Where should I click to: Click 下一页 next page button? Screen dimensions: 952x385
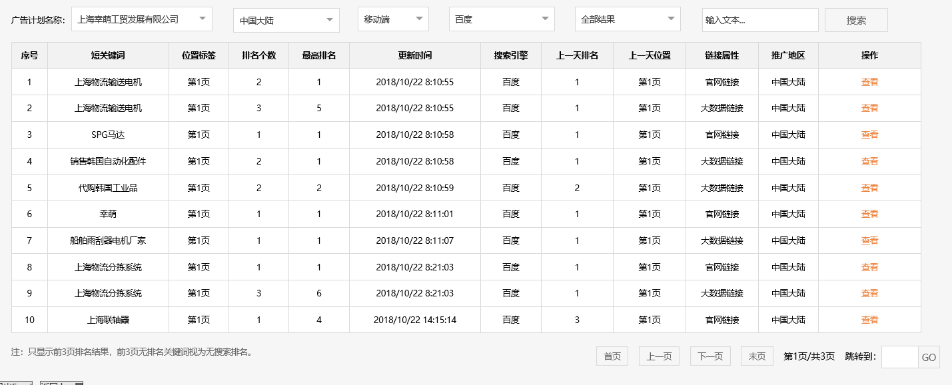point(709,356)
